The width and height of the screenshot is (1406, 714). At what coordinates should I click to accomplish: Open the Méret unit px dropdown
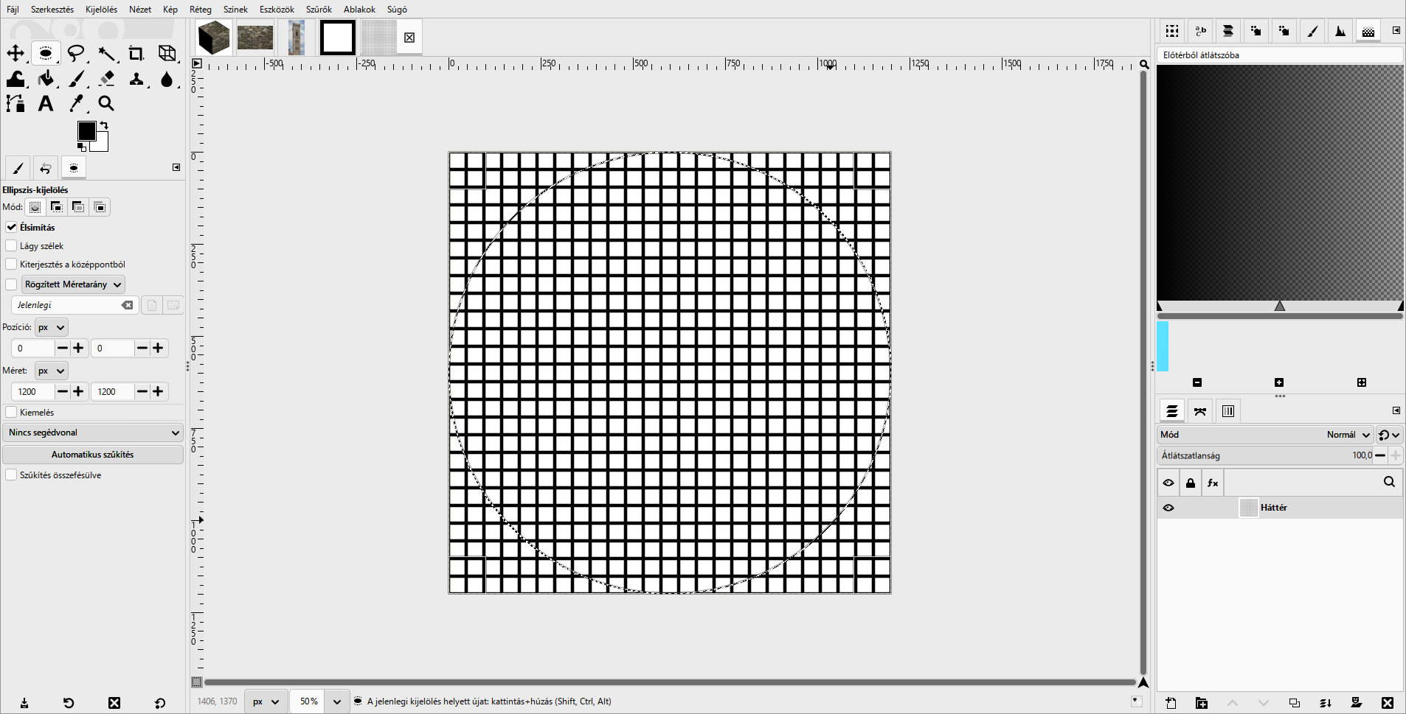click(x=51, y=371)
